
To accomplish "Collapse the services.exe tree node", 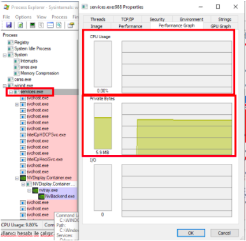I will (11, 92).
